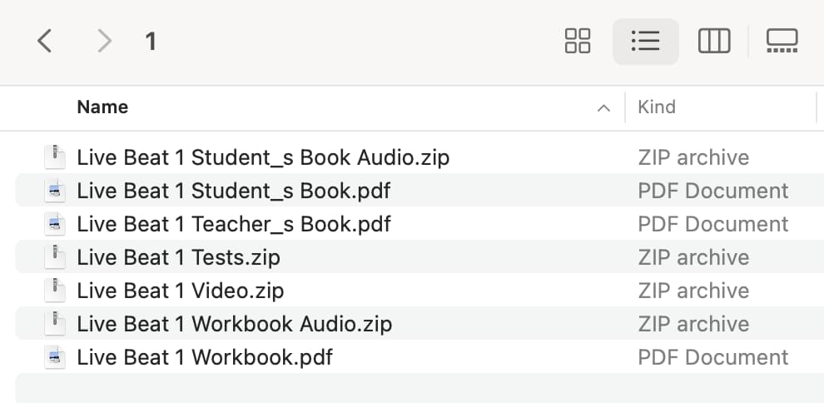
Task: Sort files by the Name column header
Action: [x=102, y=107]
